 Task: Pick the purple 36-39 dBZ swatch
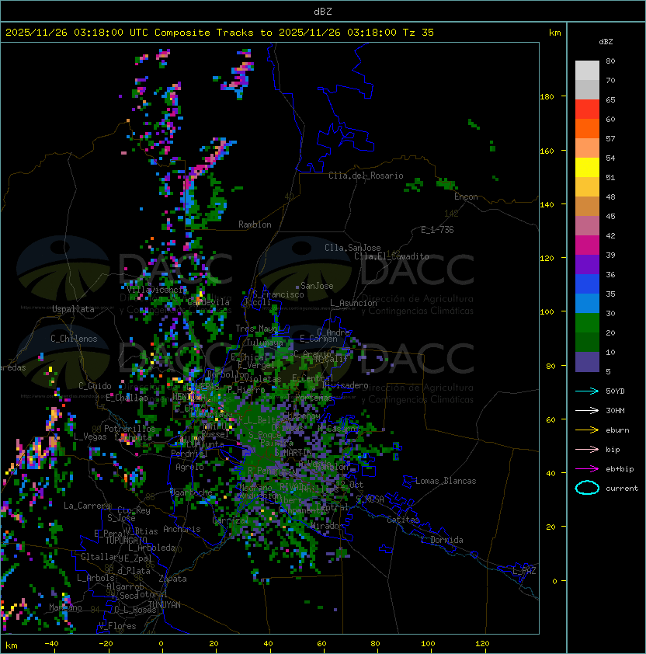point(587,265)
